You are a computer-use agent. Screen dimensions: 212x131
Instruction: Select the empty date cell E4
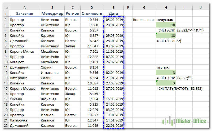point(114,30)
